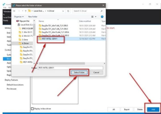
Task: Click the Cancel button
Action: pos(96,72)
